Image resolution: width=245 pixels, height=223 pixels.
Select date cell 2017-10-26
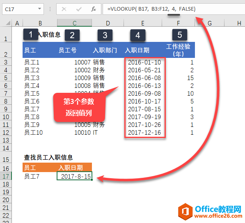[144, 125]
